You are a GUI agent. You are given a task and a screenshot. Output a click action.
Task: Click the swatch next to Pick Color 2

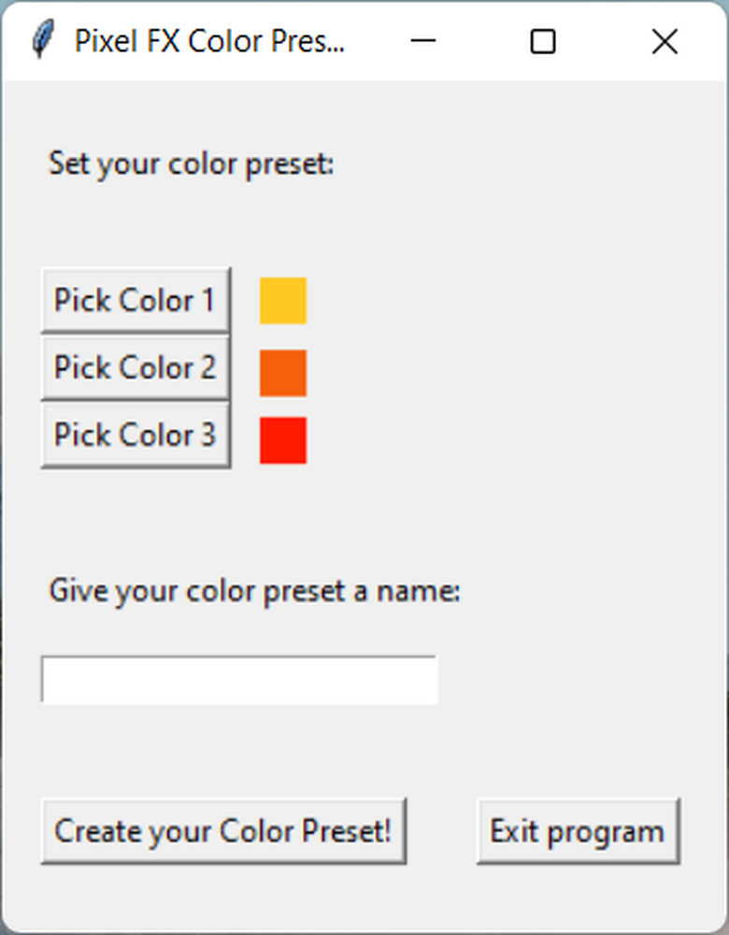tap(282, 368)
